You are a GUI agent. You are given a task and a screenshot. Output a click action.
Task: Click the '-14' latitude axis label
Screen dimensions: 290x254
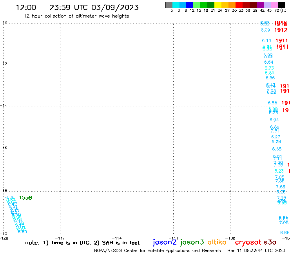3,106
